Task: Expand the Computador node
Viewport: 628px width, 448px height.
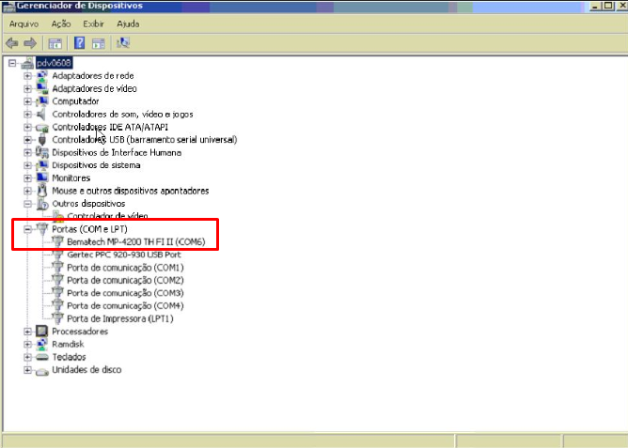Action: coord(27,101)
